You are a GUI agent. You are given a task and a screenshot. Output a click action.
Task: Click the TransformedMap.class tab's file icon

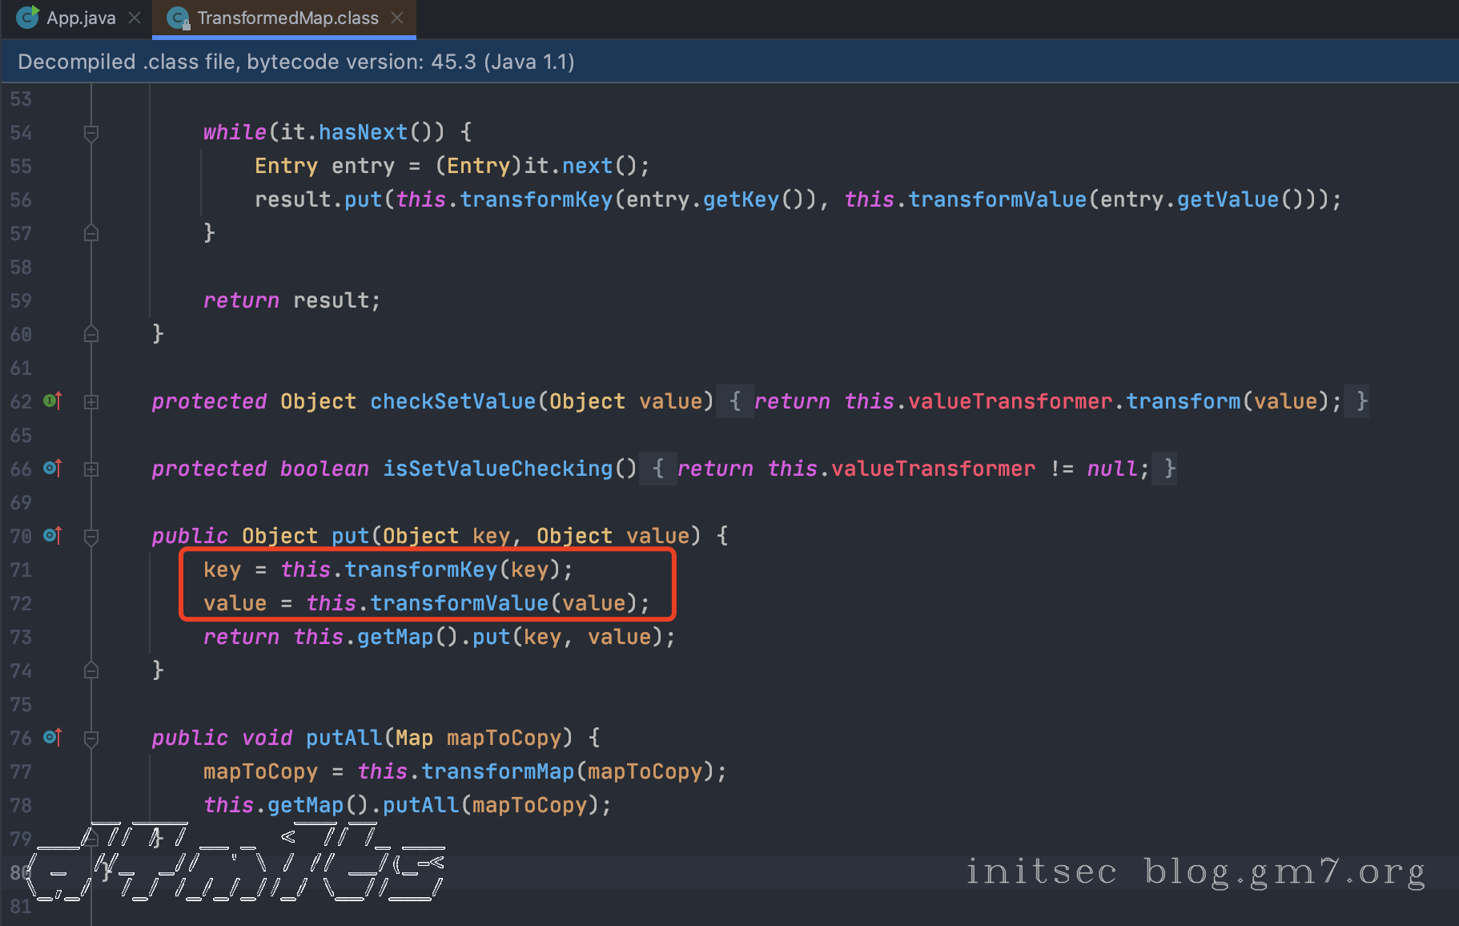tap(178, 18)
